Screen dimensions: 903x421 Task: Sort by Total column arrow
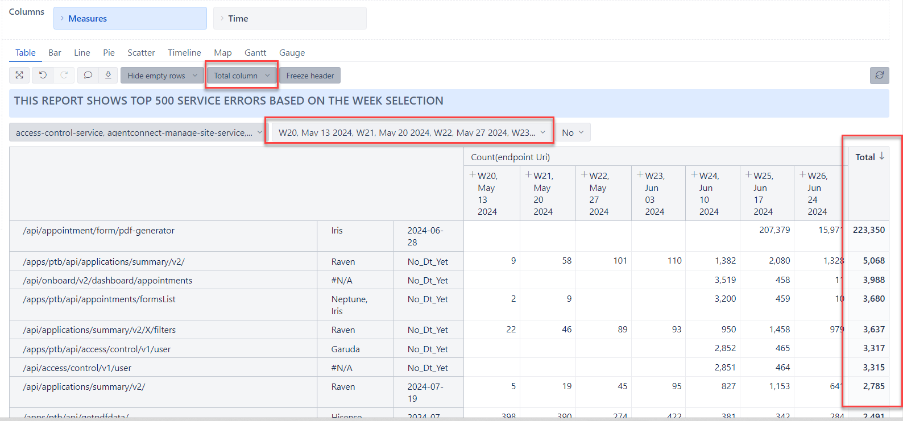(x=882, y=156)
